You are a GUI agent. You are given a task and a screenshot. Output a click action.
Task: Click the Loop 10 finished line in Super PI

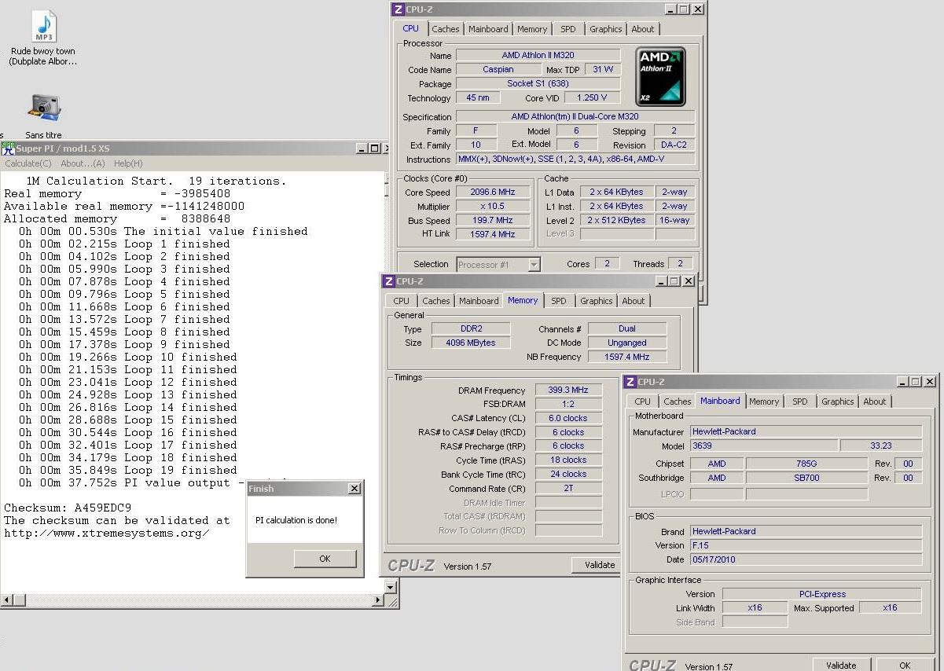(128, 357)
